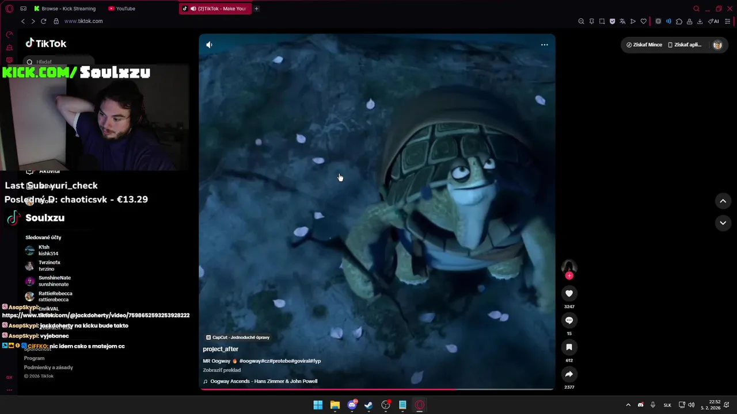Seek on the video progress bar

(x=377, y=389)
